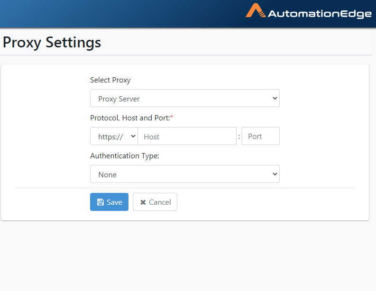The height and width of the screenshot is (291, 376).
Task: Click the red required asterisk
Action: pos(172,117)
